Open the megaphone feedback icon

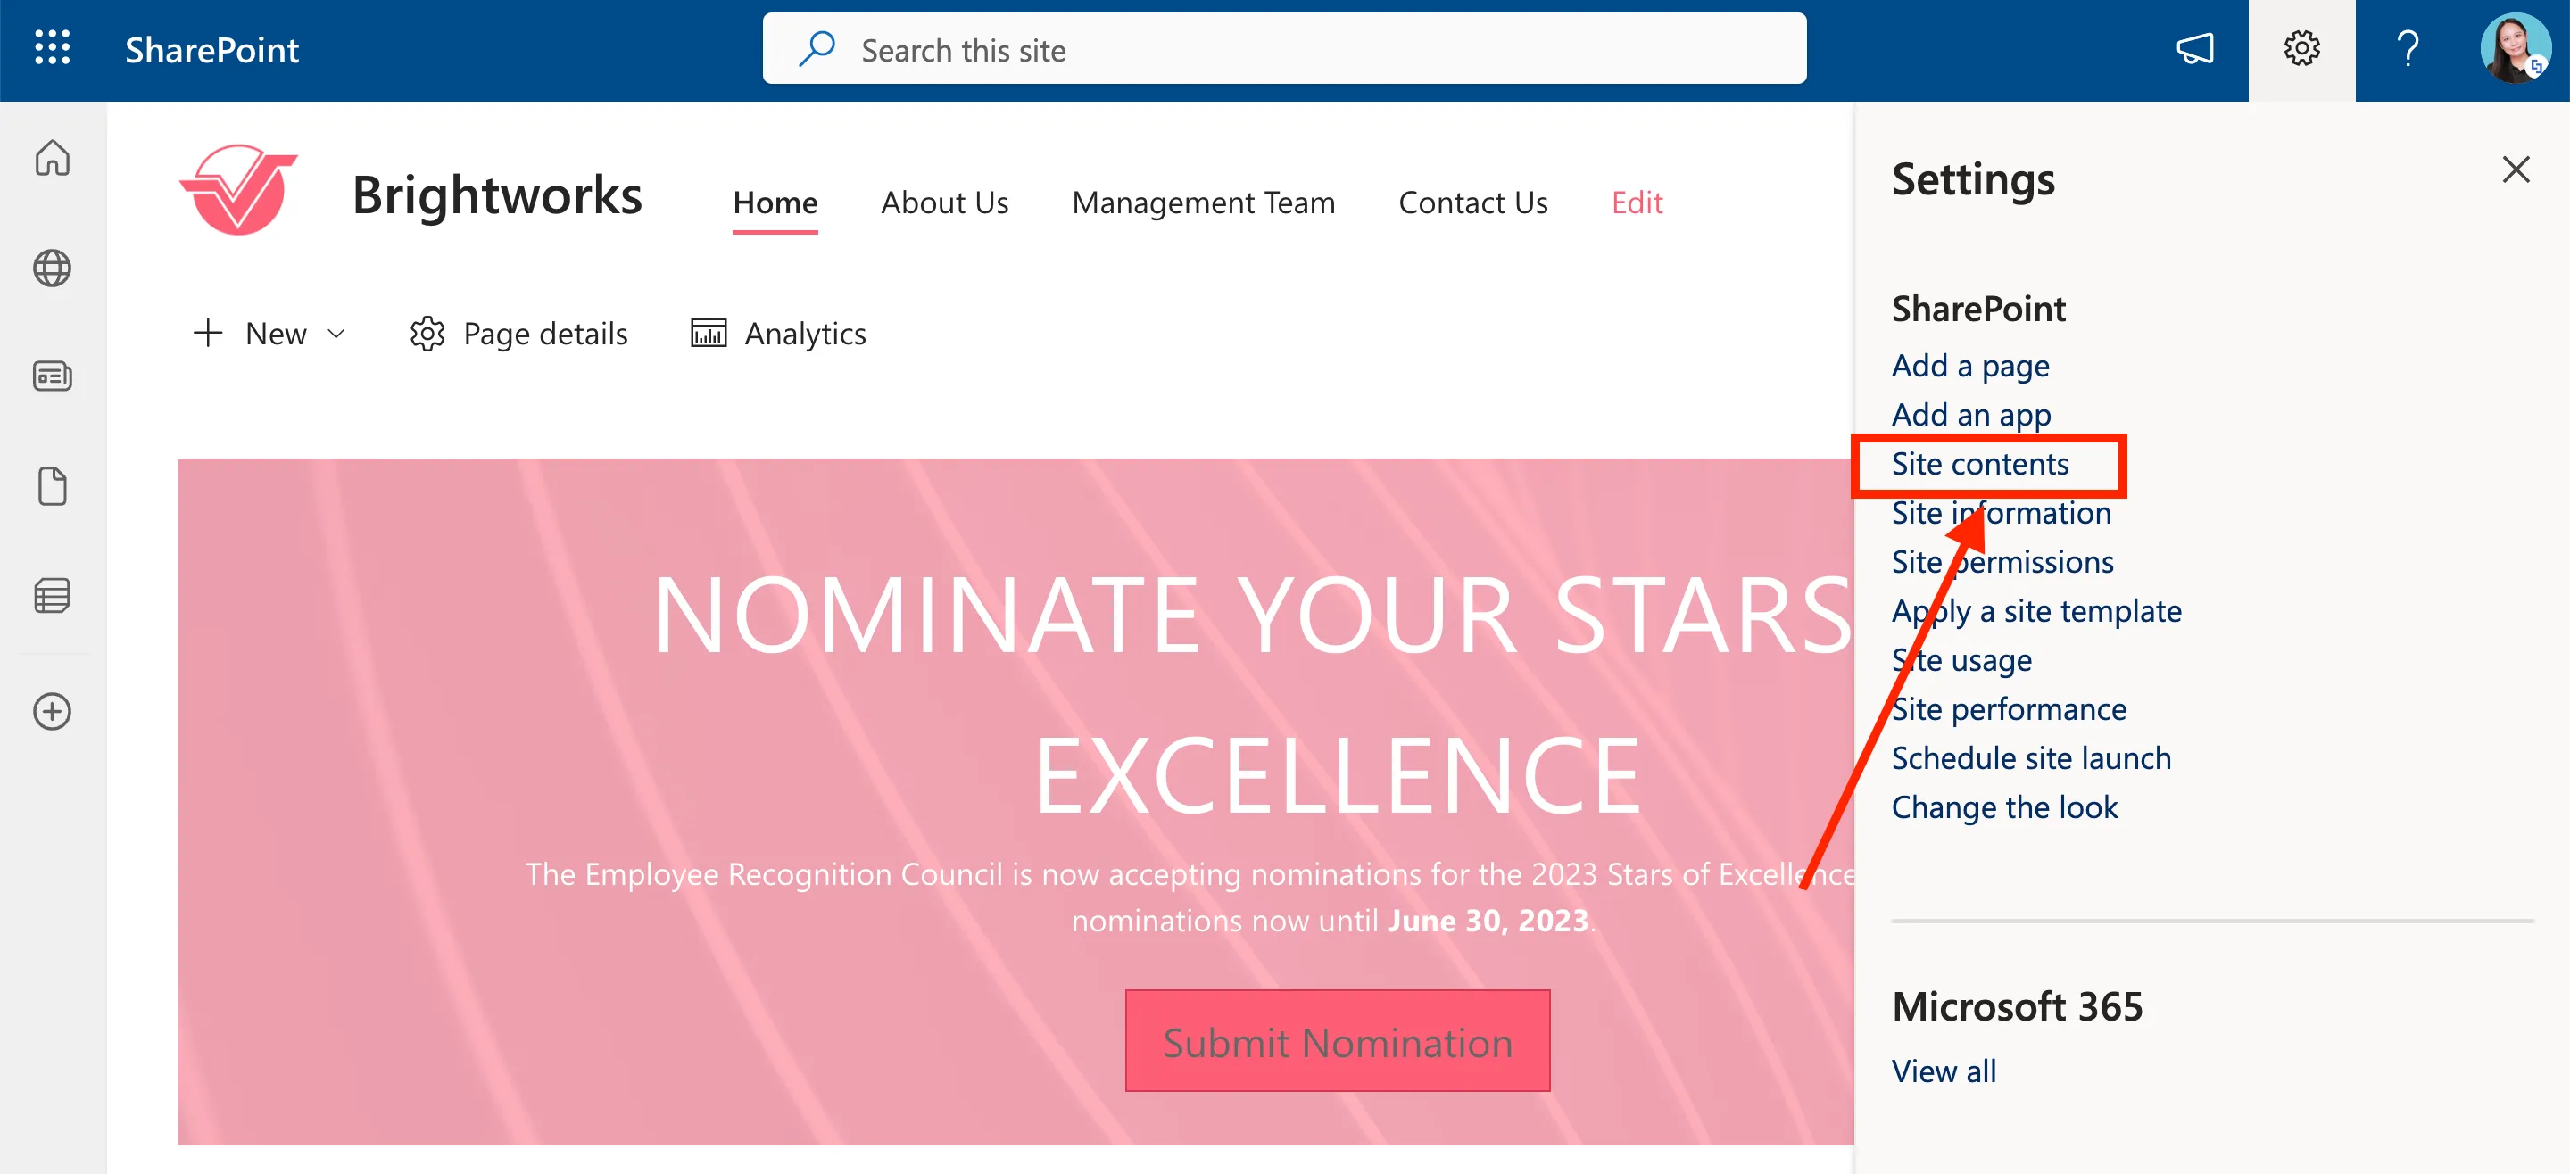click(2195, 49)
